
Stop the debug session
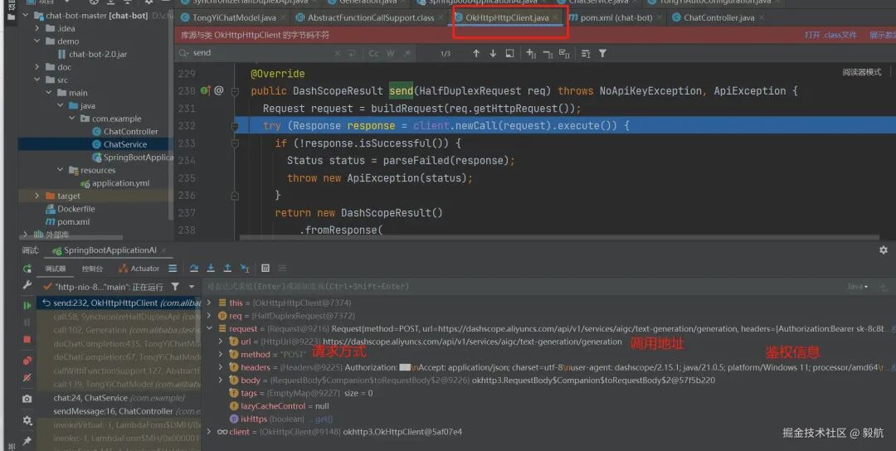pos(27,340)
